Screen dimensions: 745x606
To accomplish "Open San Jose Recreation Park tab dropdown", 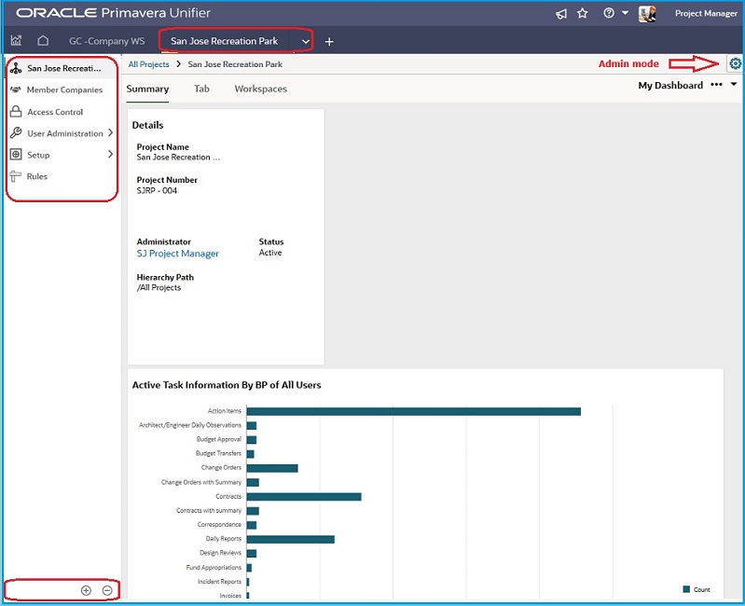I will tap(306, 41).
